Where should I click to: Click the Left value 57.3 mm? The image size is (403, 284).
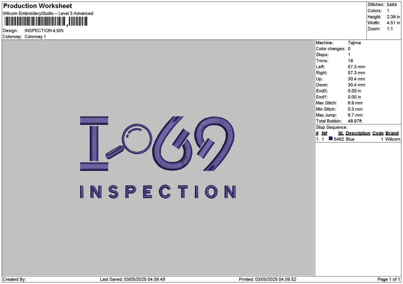point(356,67)
